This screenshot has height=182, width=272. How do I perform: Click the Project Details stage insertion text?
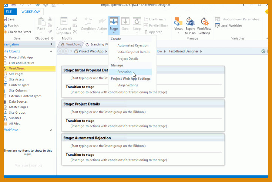108,112
